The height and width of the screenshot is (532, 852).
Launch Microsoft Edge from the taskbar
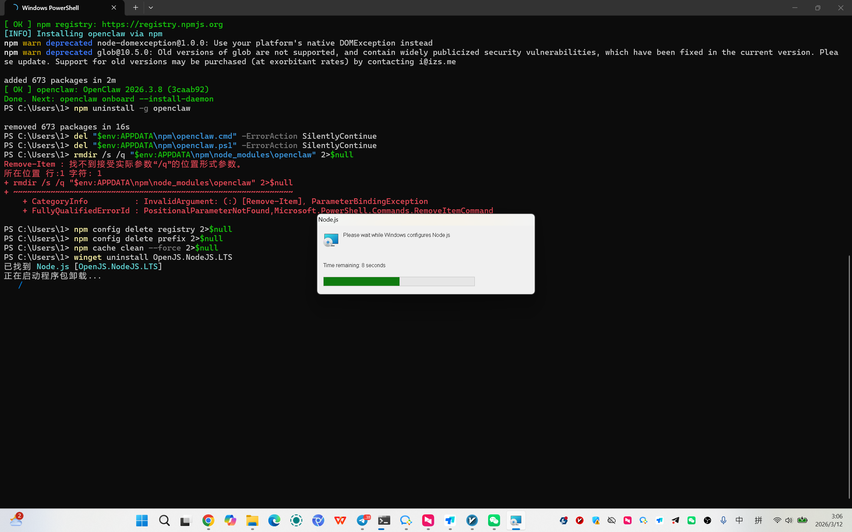coord(274,521)
